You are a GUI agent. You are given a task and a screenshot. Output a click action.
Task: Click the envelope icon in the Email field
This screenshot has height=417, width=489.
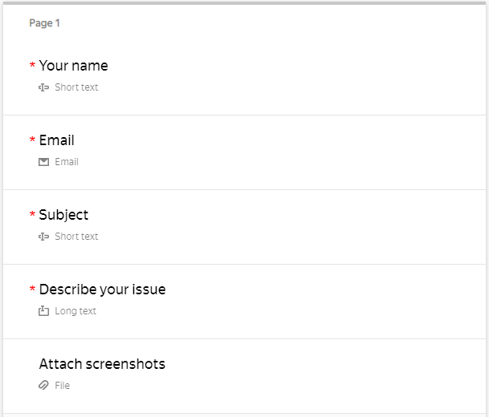click(44, 162)
